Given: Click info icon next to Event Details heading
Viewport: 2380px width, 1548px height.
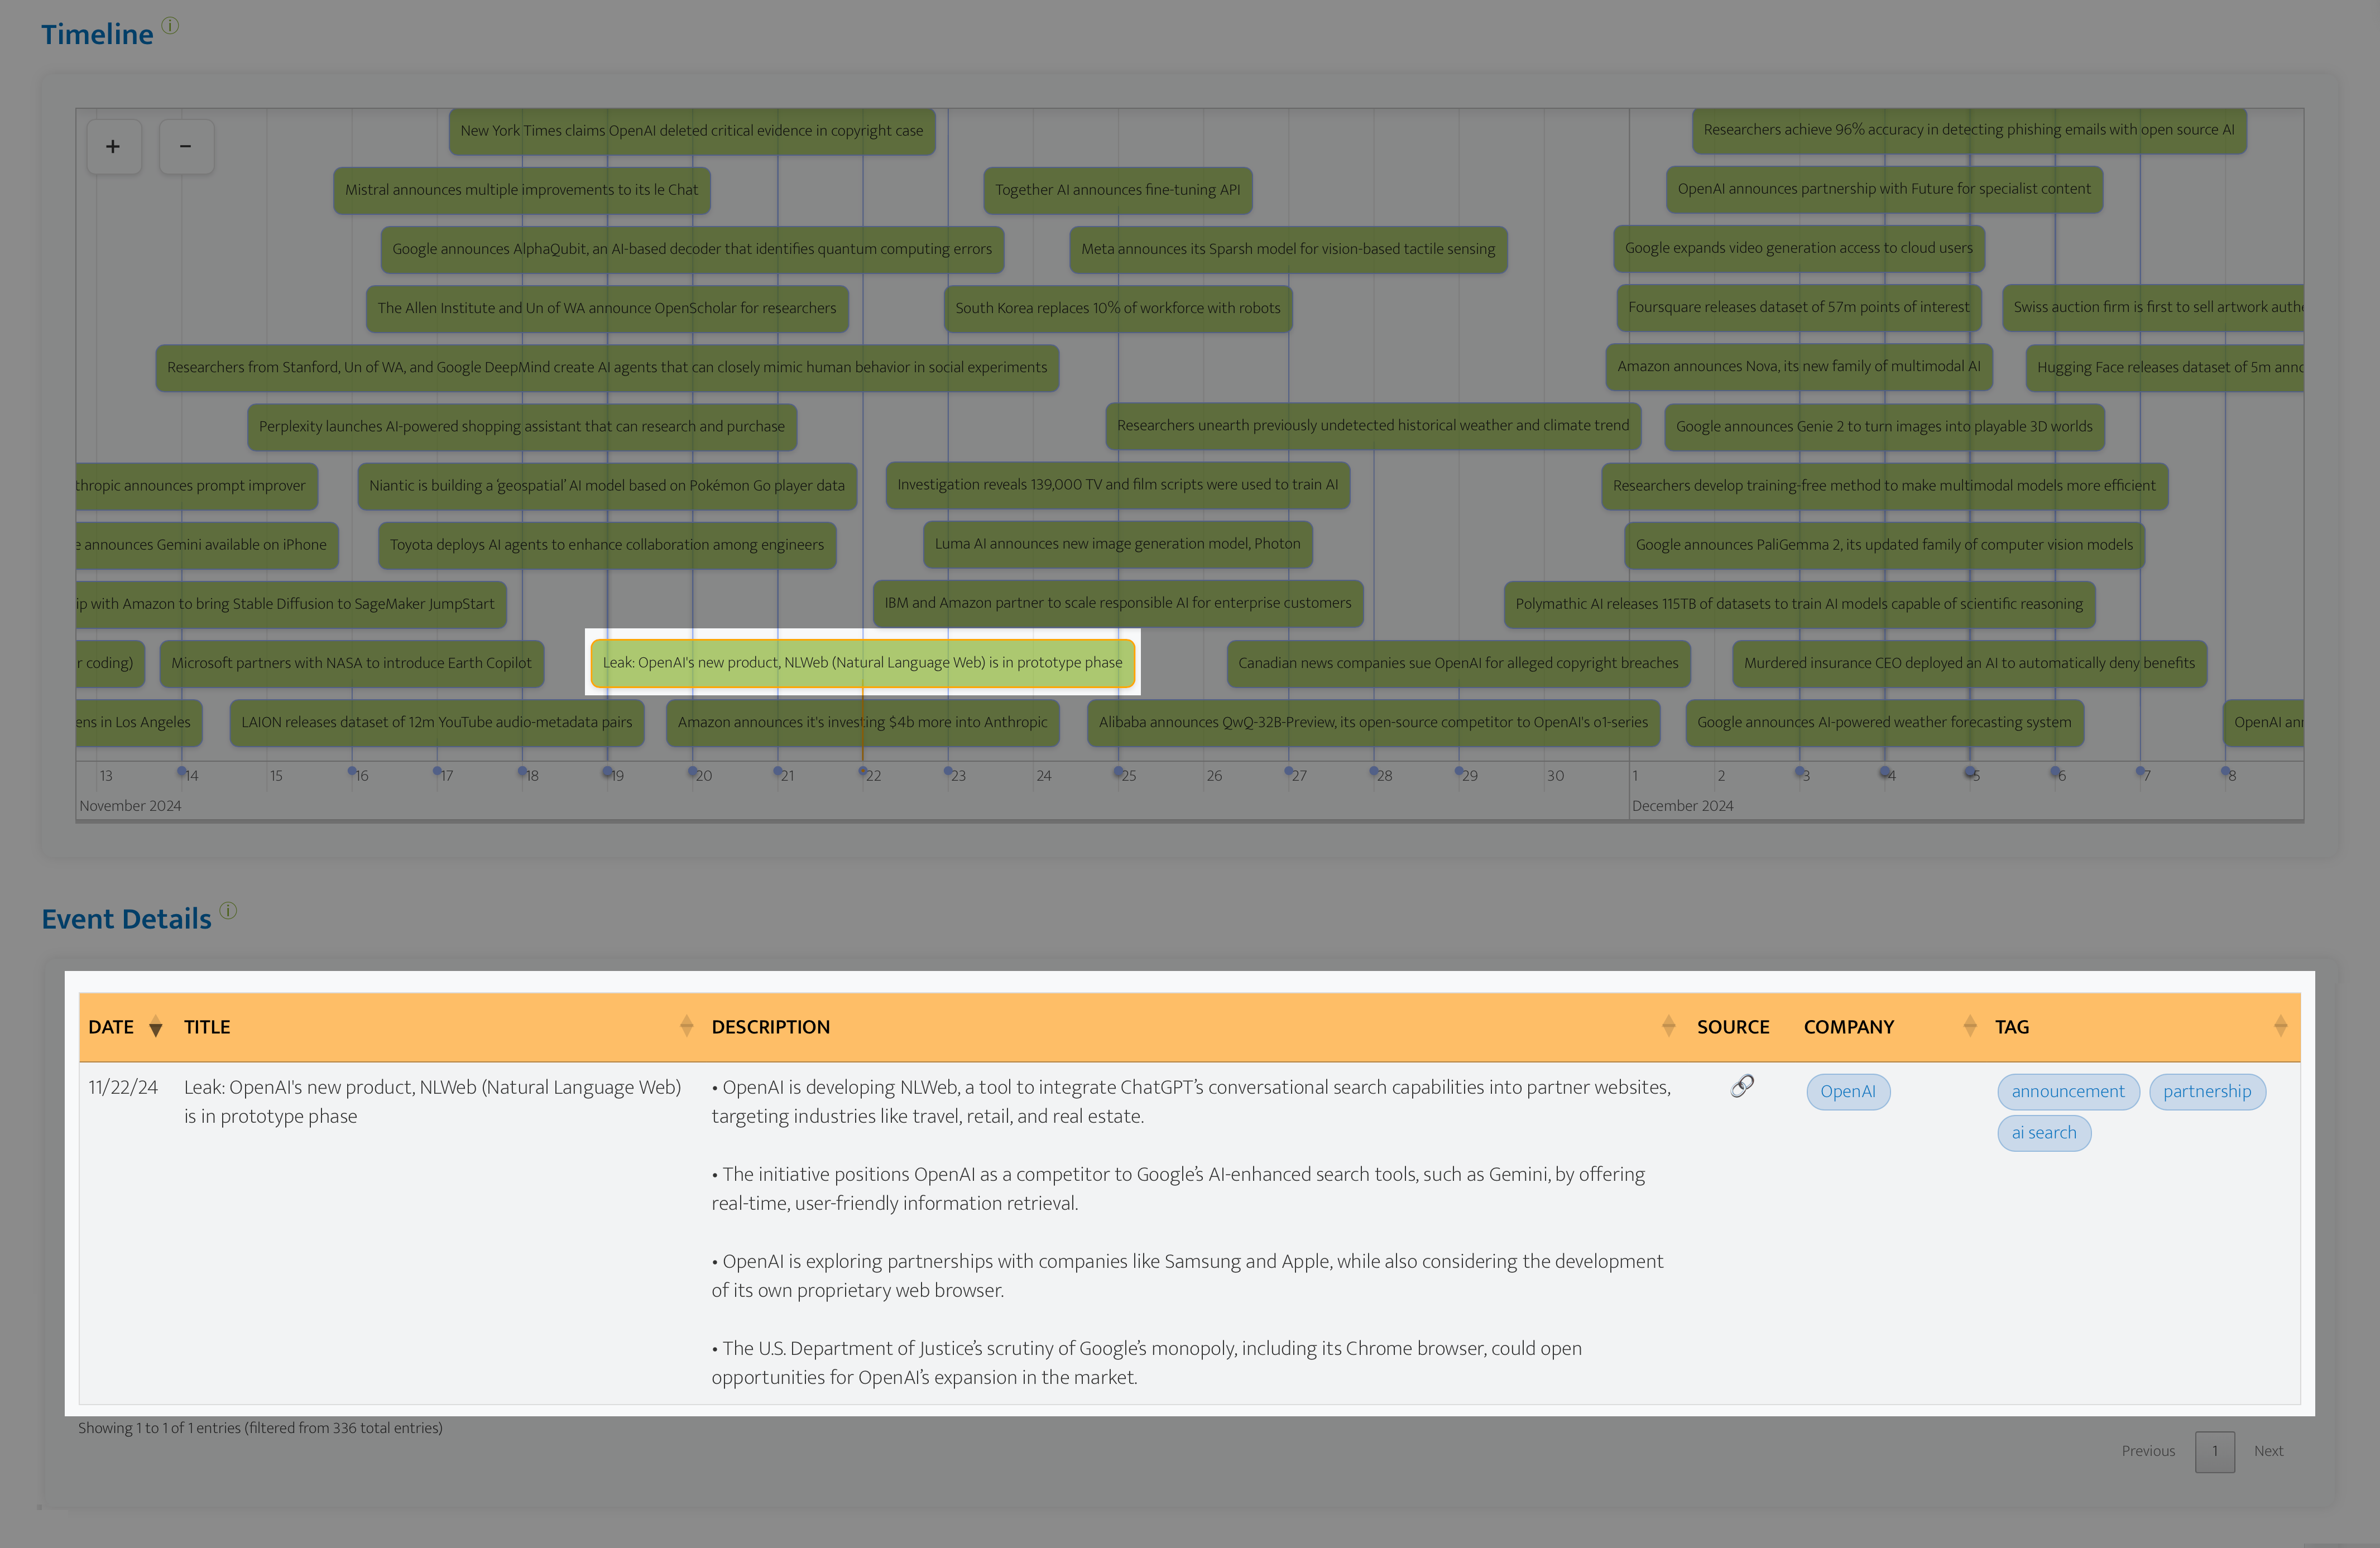Looking at the screenshot, I should [x=228, y=910].
